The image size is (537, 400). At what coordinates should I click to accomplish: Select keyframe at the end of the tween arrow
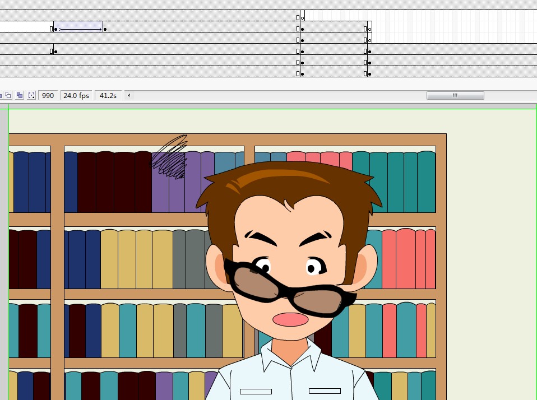click(105, 29)
